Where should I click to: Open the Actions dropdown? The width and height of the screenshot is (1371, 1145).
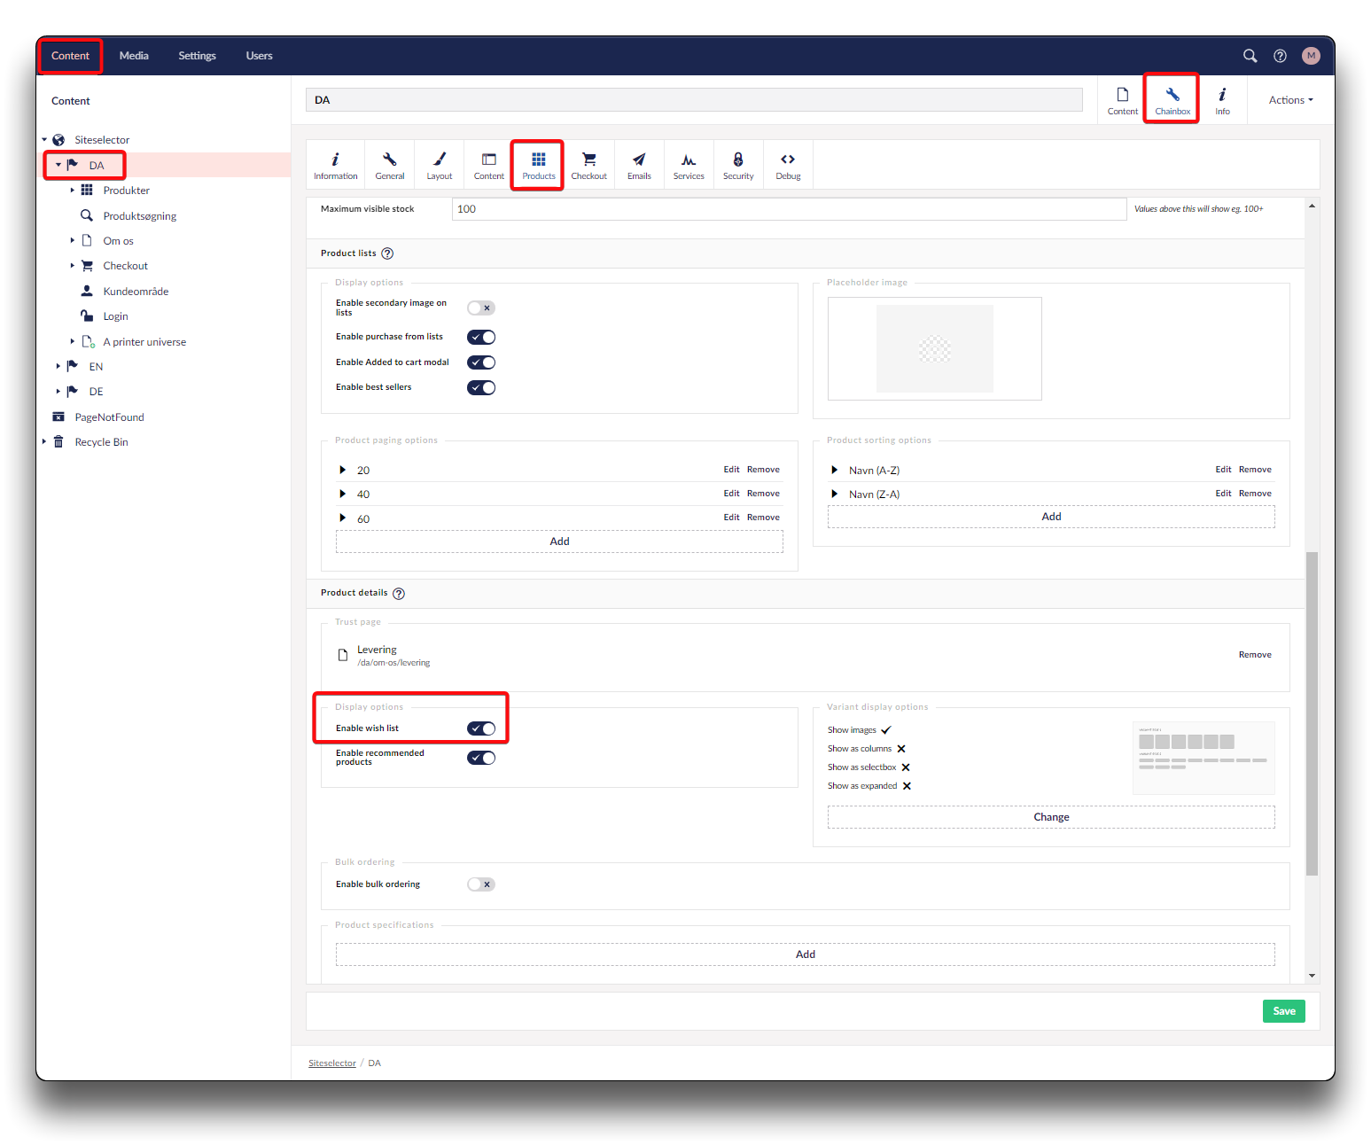coord(1290,100)
